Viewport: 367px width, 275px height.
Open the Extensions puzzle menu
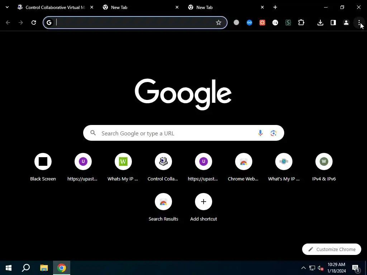(301, 23)
